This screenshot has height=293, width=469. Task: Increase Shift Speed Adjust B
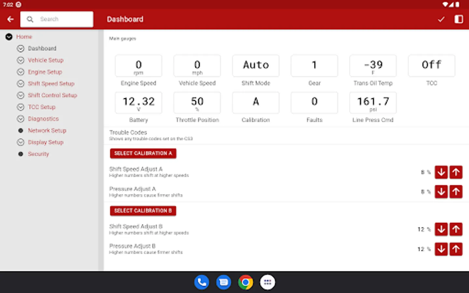pyautogui.click(x=456, y=230)
